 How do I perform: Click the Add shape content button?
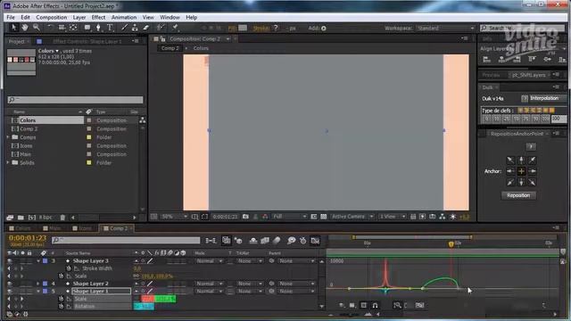coord(323,28)
